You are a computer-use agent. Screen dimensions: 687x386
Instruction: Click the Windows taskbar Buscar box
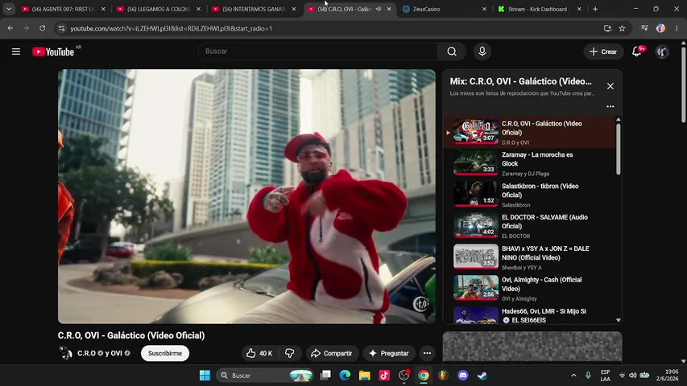point(265,376)
